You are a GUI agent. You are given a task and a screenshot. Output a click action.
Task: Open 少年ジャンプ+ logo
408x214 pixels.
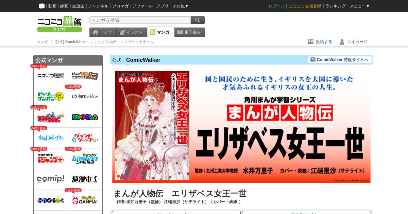click(51, 159)
